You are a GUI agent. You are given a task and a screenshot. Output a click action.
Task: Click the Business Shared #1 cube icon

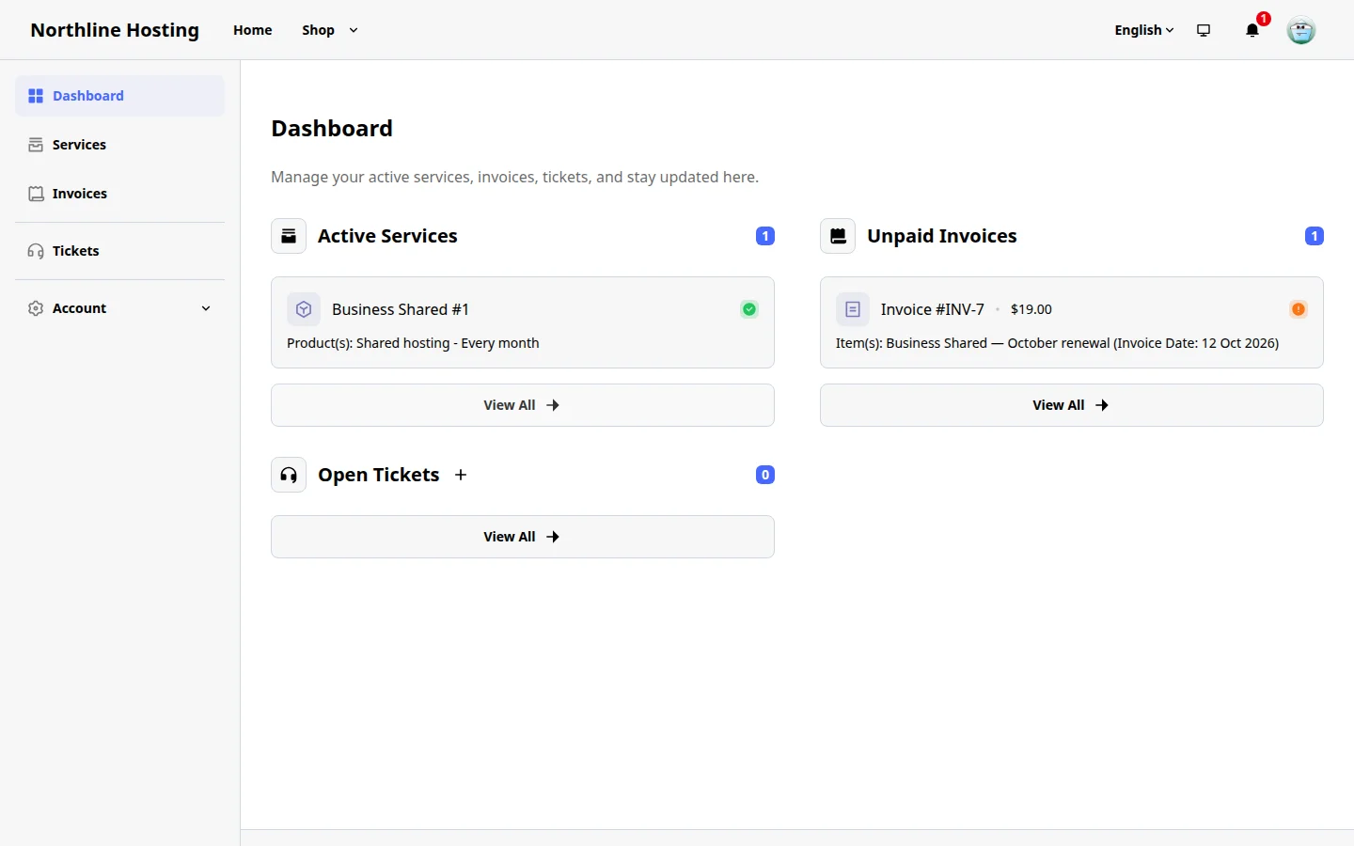point(304,309)
